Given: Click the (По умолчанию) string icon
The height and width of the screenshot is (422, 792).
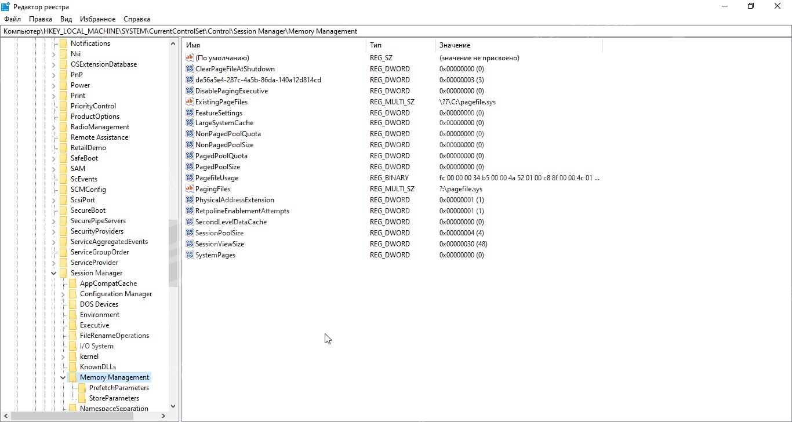Looking at the screenshot, I should 189,57.
